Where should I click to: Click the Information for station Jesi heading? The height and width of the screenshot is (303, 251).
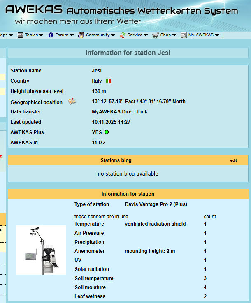tap(128, 53)
